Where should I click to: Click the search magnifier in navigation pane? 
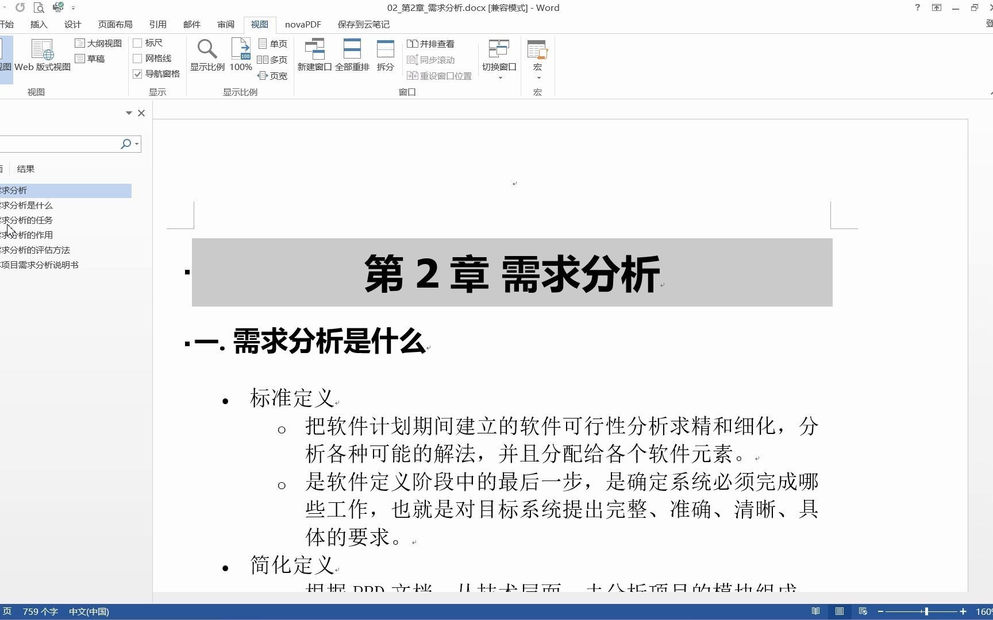(126, 144)
